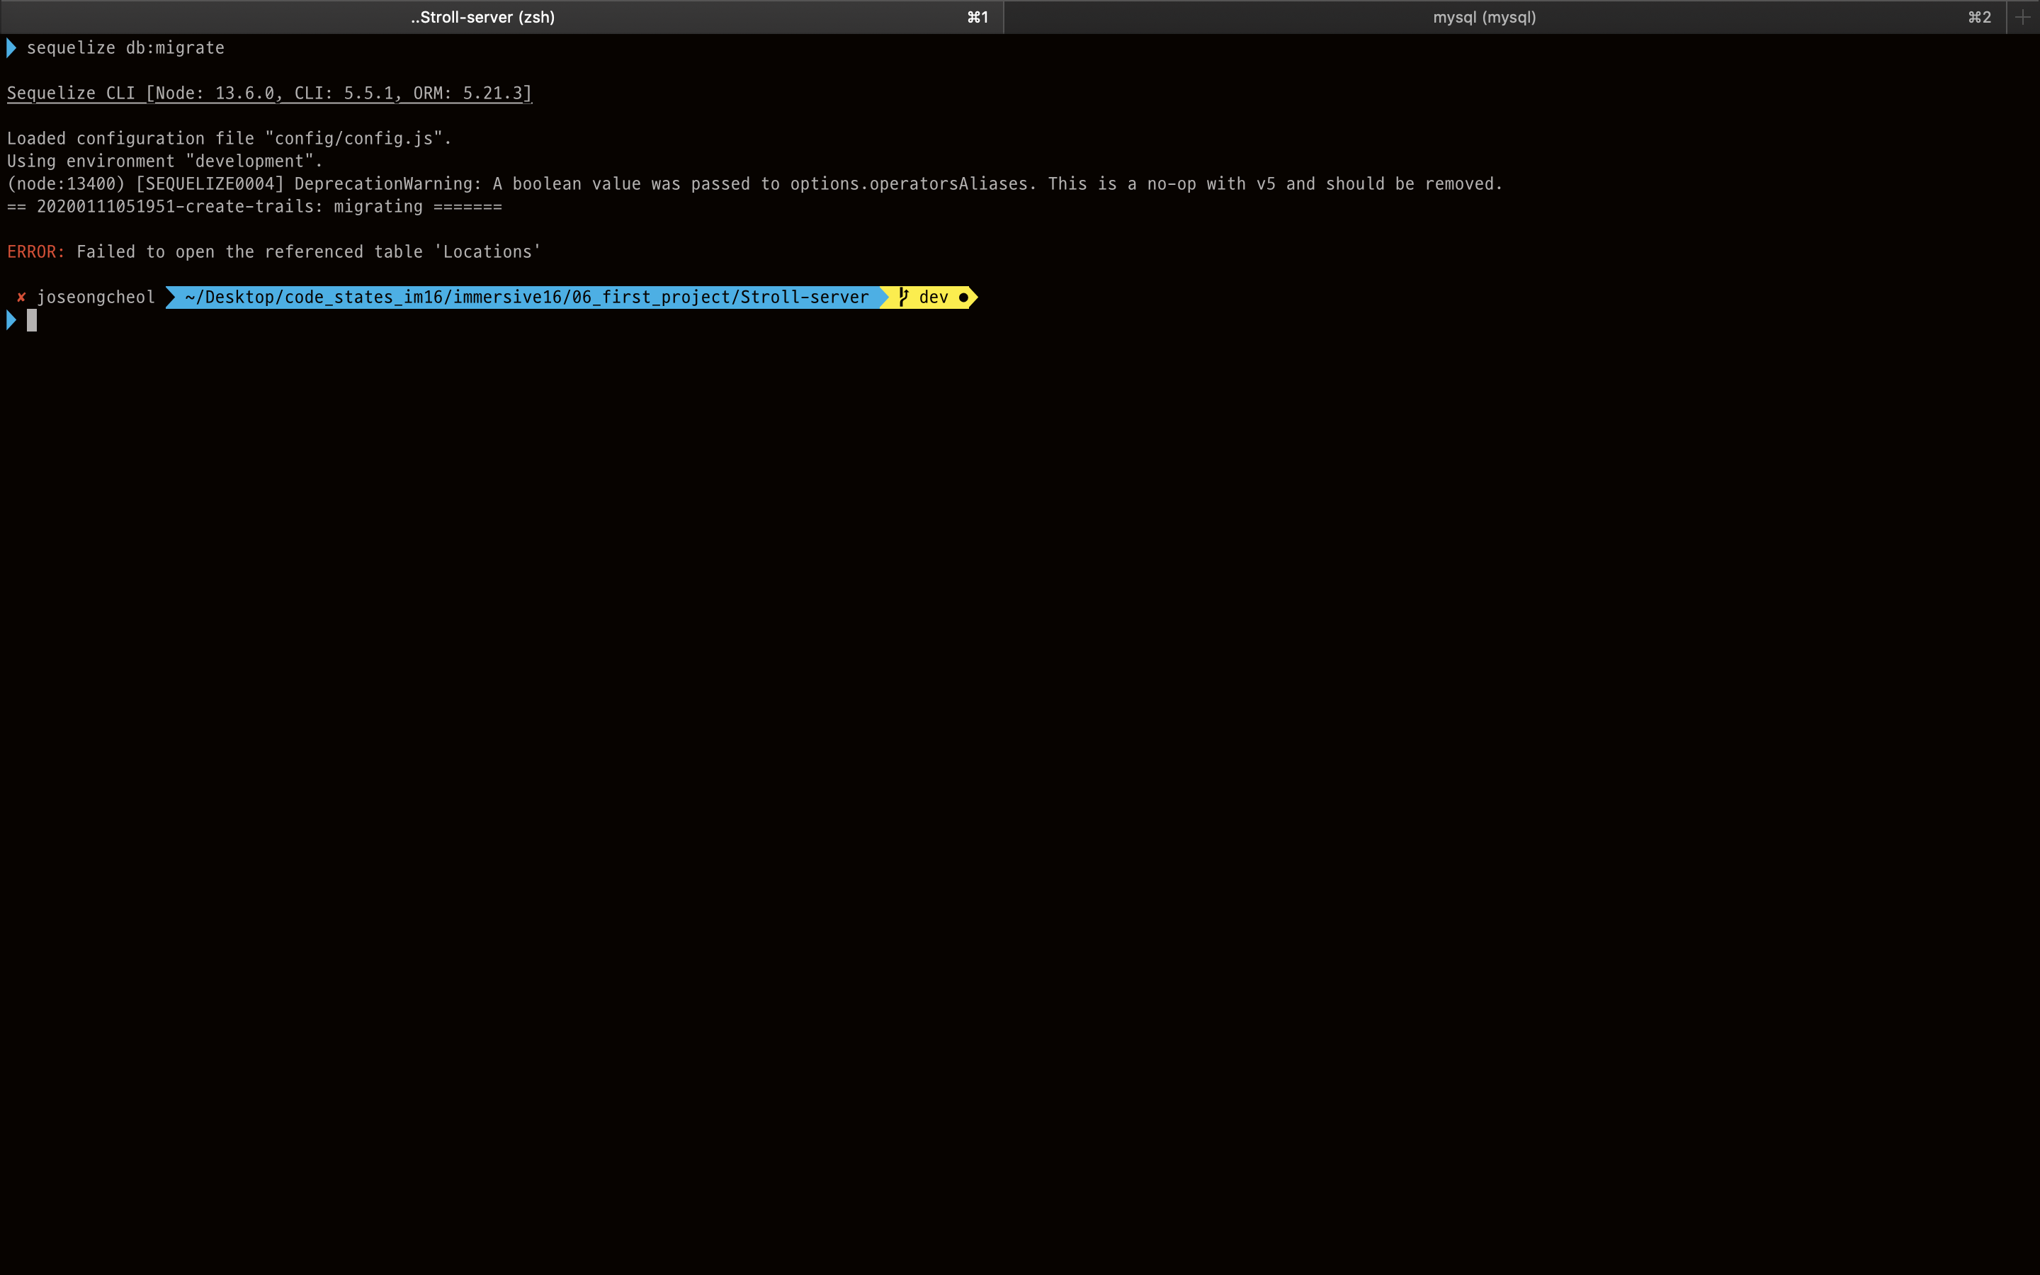Click blue prompt arrow on the empty input line

click(x=11, y=319)
